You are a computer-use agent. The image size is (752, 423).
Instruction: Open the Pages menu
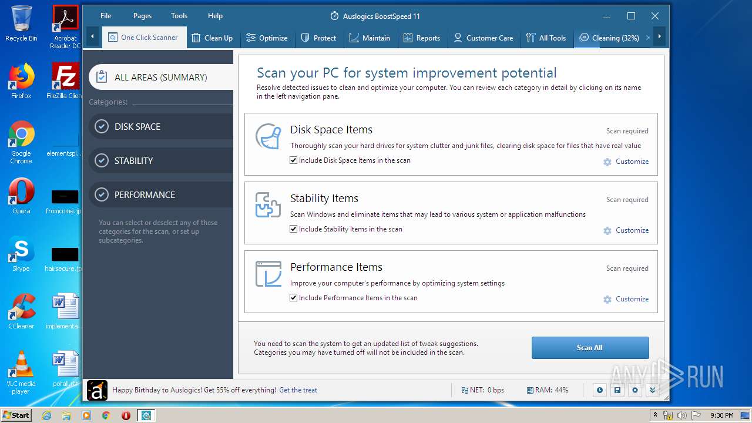pos(142,16)
